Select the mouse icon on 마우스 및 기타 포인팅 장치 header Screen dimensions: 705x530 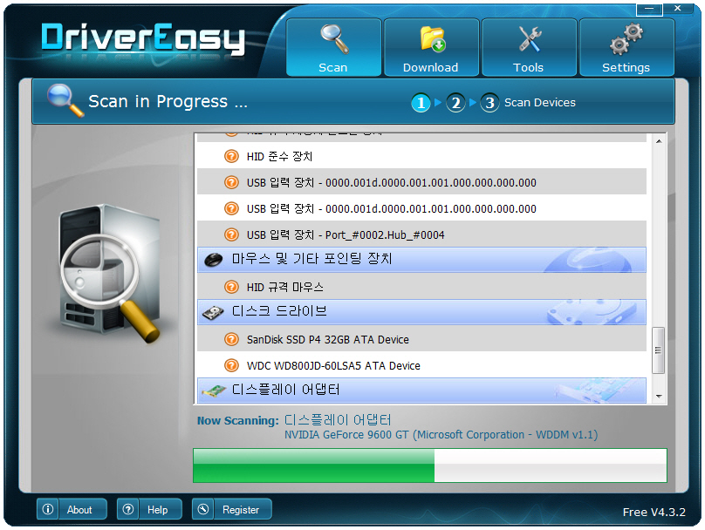pyautogui.click(x=214, y=260)
